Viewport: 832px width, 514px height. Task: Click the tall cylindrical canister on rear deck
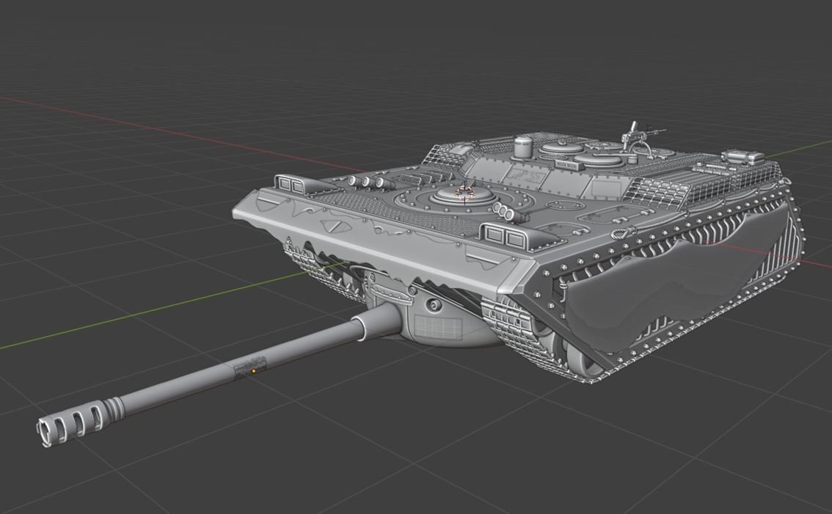(x=523, y=147)
